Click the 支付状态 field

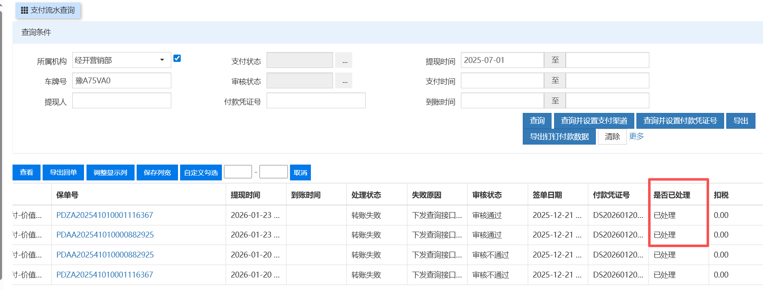300,60
